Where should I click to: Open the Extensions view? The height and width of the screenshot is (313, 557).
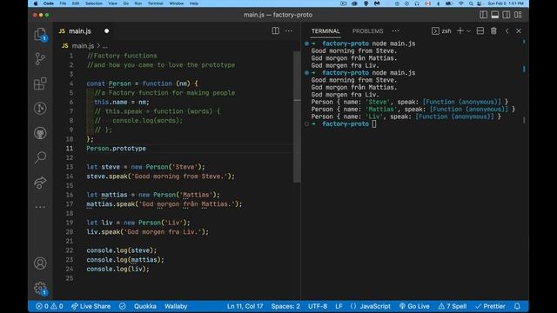pos(40,83)
